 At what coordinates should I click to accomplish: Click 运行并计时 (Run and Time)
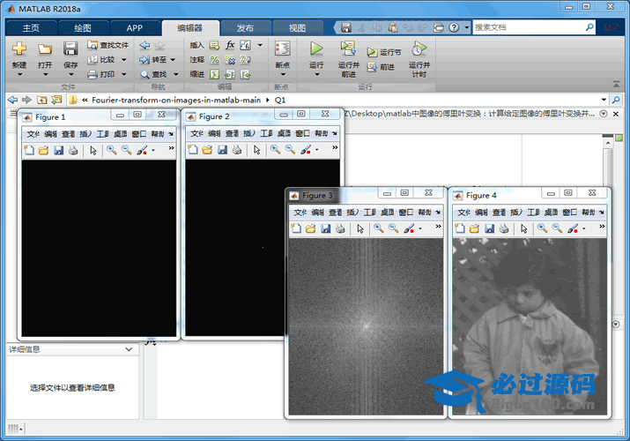(x=419, y=59)
